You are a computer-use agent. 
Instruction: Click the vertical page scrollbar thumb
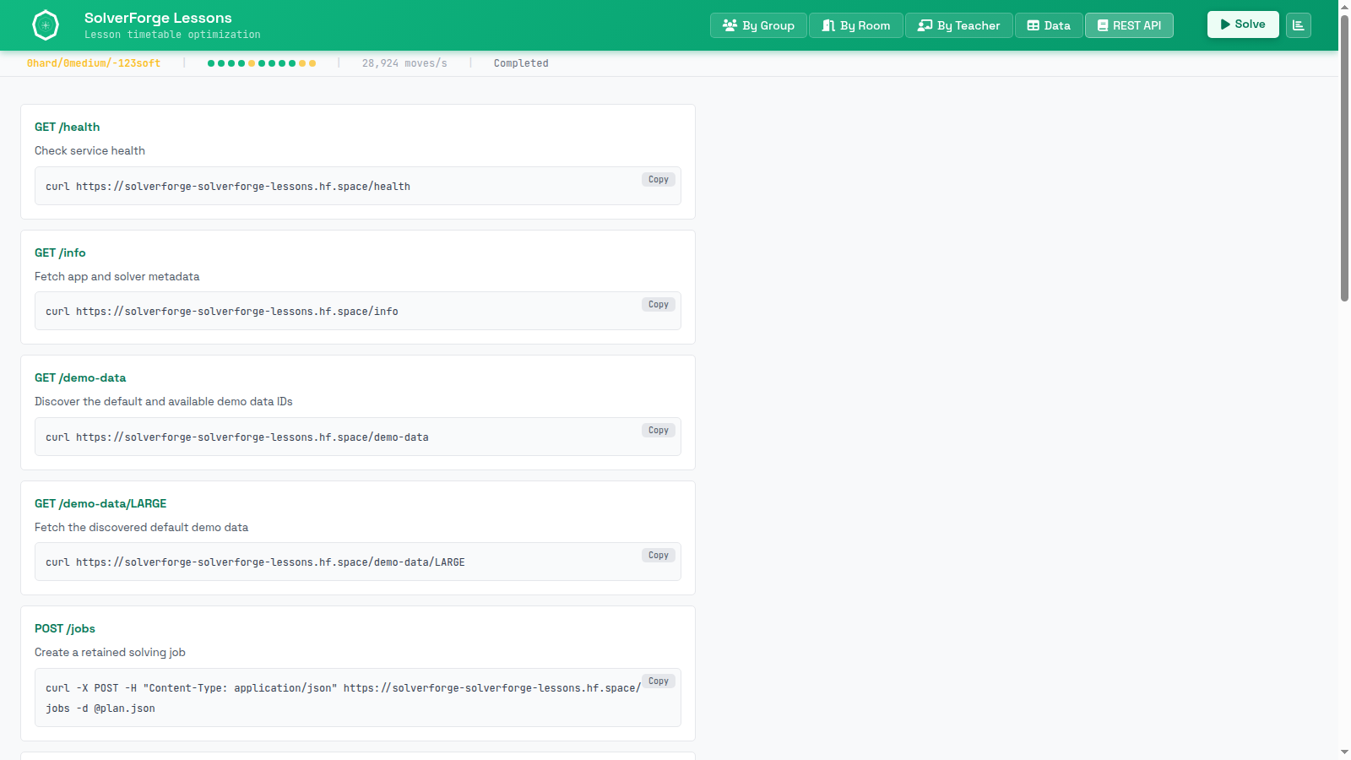coord(1344,156)
